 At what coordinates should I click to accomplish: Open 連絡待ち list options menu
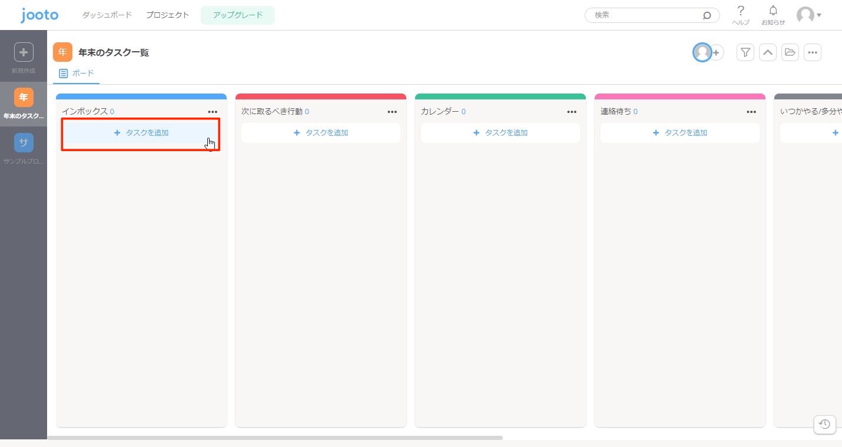[751, 112]
